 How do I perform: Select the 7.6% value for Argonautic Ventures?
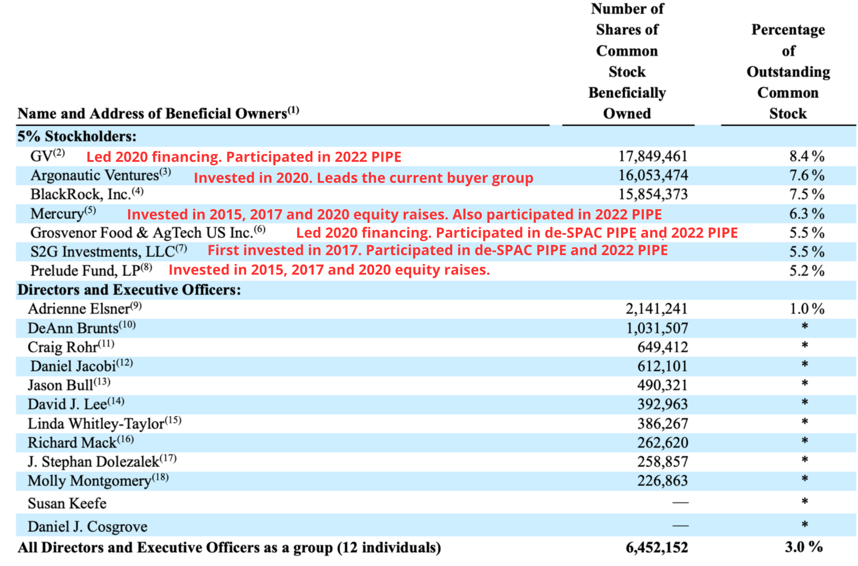(806, 175)
